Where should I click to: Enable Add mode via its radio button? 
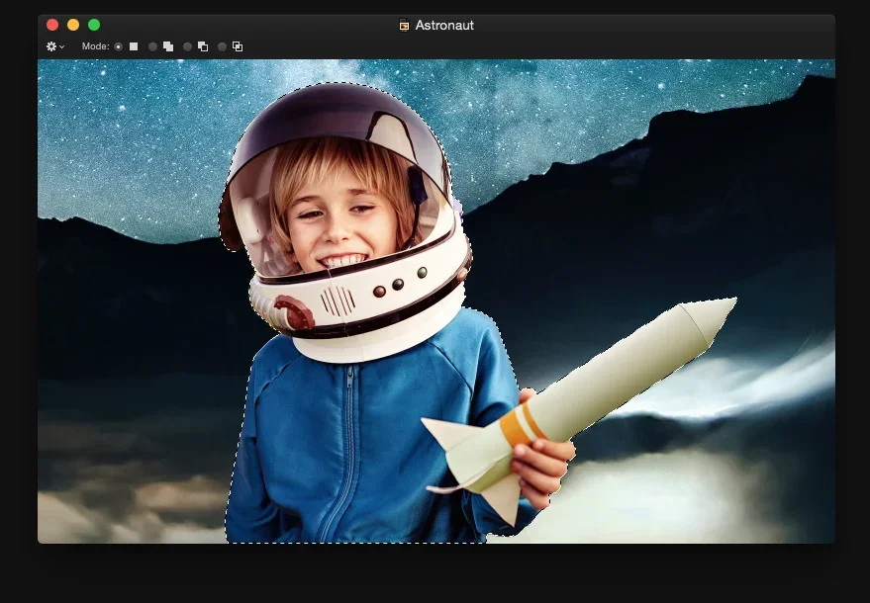[150, 45]
